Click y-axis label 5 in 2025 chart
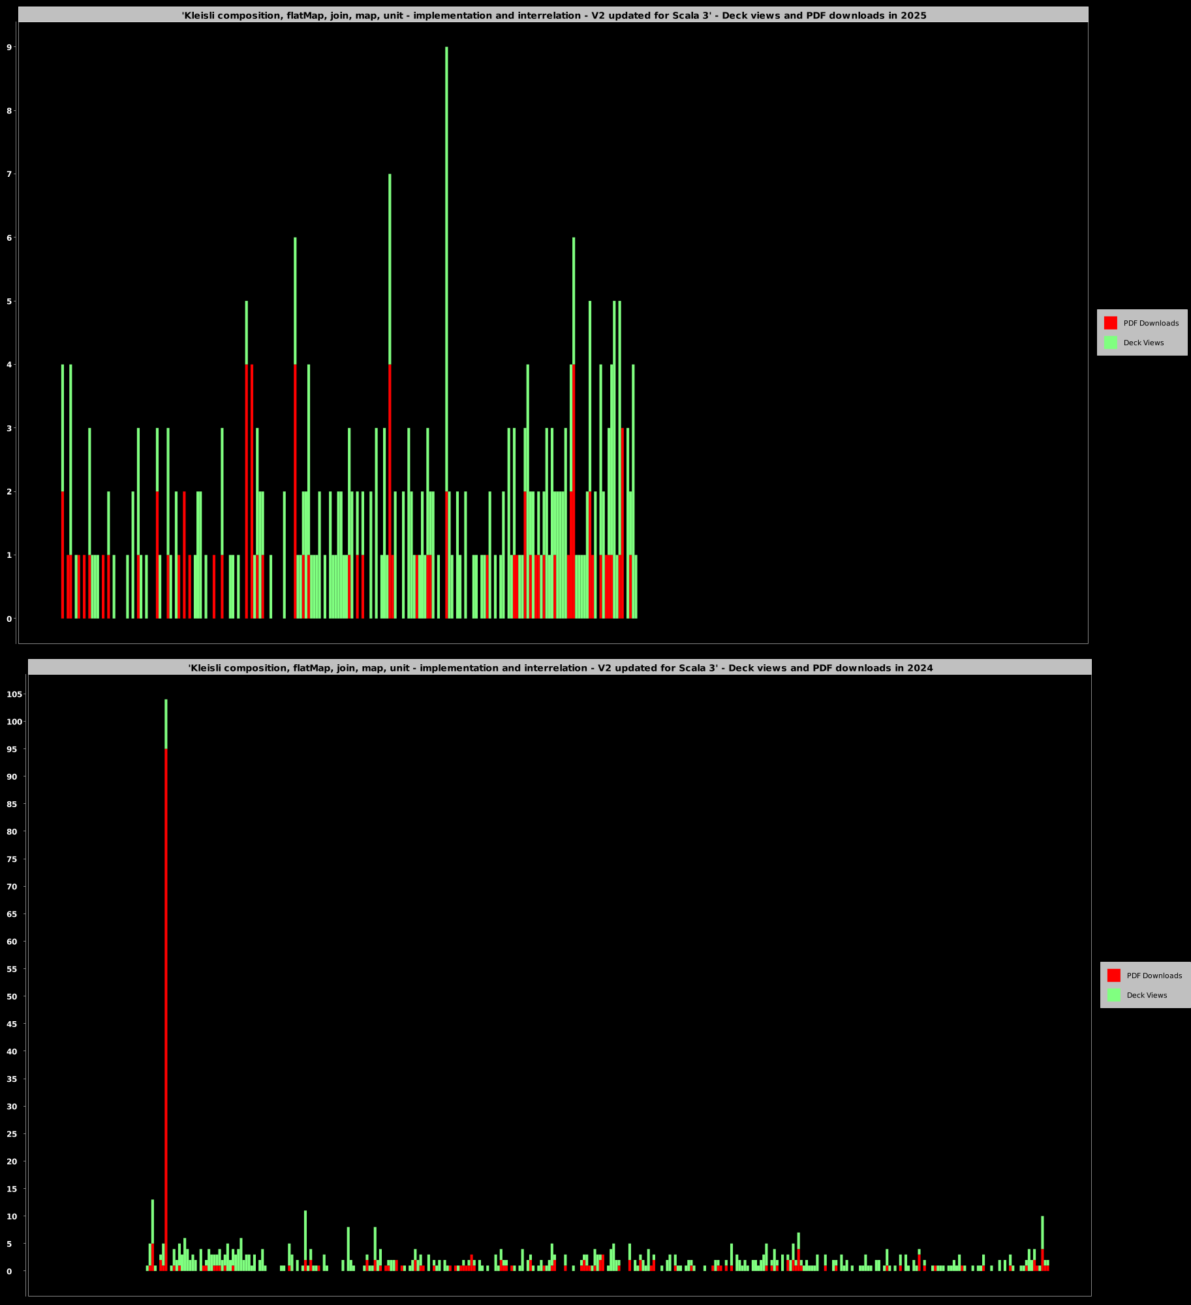This screenshot has width=1191, height=1305. (x=9, y=301)
